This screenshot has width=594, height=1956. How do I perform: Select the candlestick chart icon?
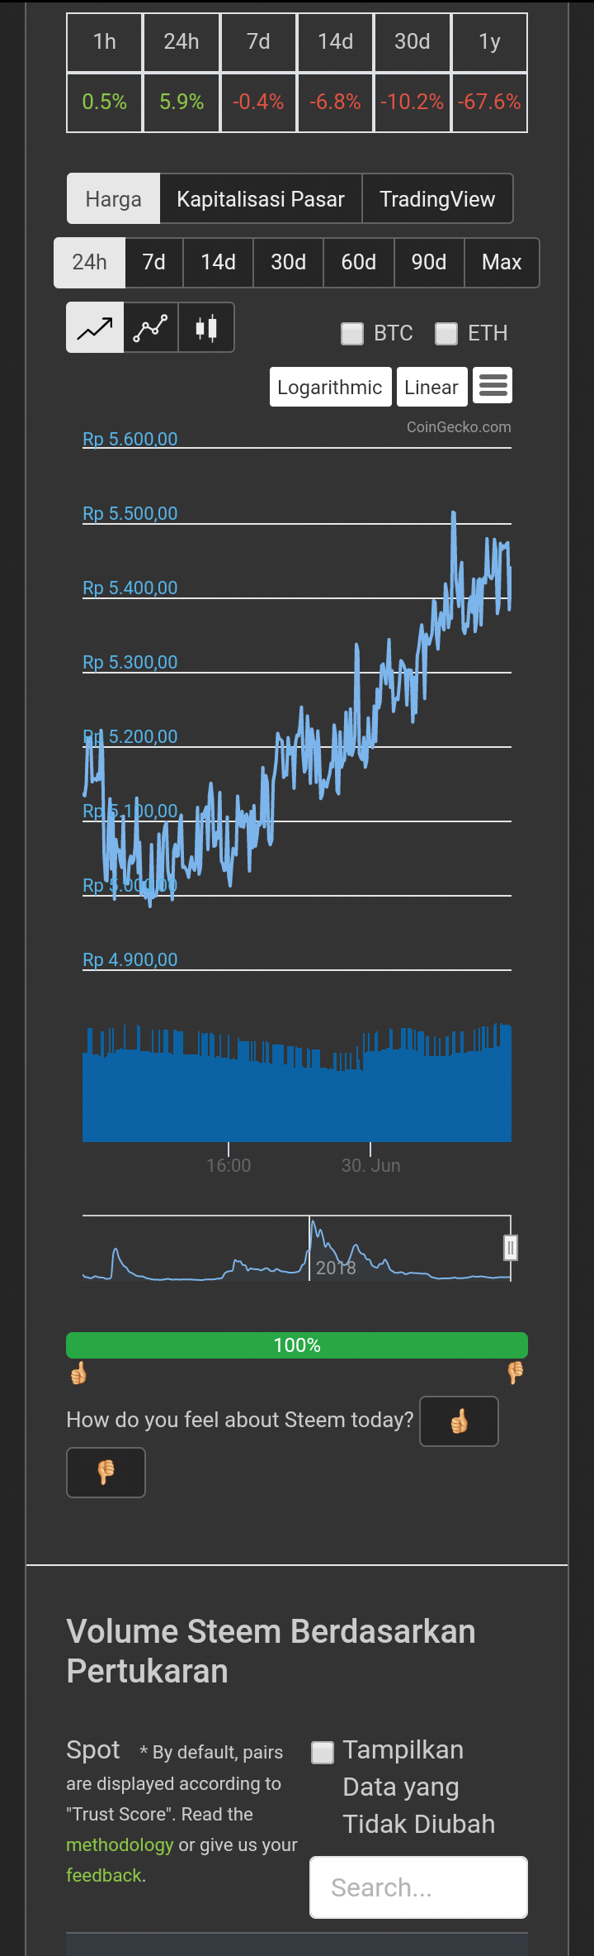coord(206,328)
